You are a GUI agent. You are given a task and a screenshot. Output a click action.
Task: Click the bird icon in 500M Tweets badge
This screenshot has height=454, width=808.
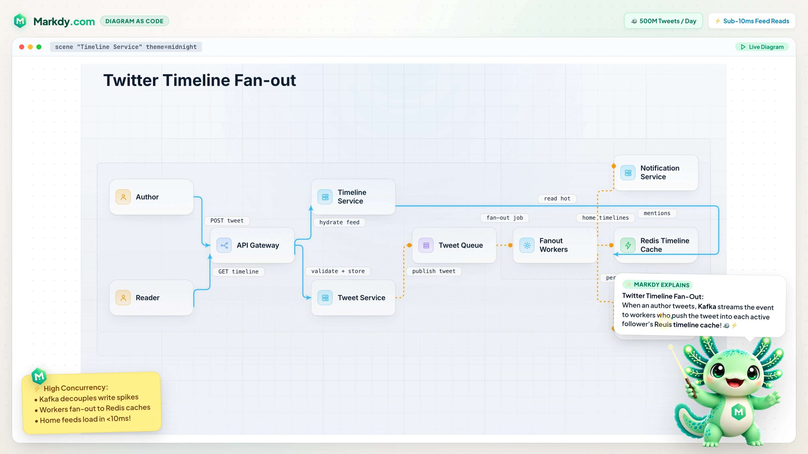(634, 21)
